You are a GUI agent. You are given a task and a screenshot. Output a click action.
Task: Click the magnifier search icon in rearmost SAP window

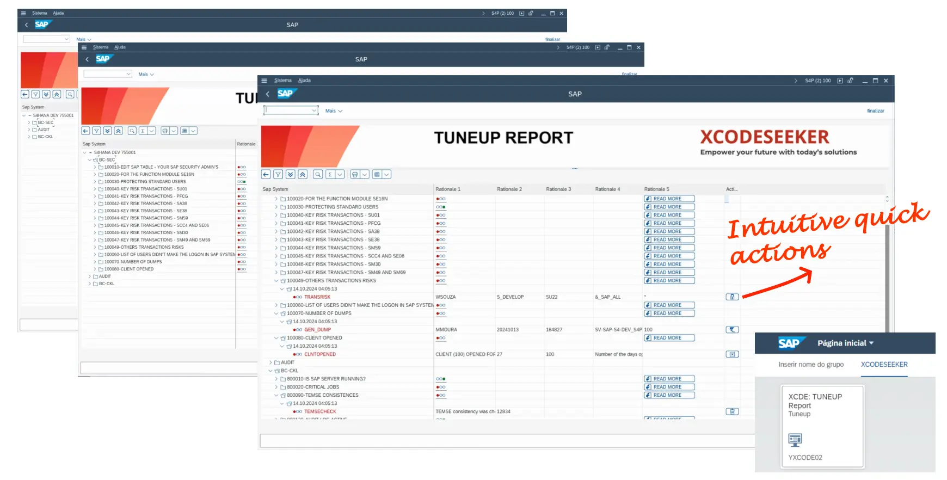pyautogui.click(x=70, y=94)
